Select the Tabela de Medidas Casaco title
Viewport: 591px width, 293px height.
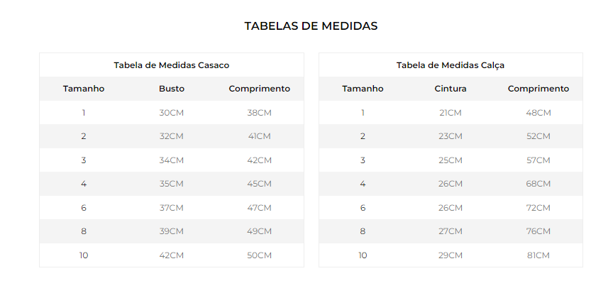(x=172, y=65)
